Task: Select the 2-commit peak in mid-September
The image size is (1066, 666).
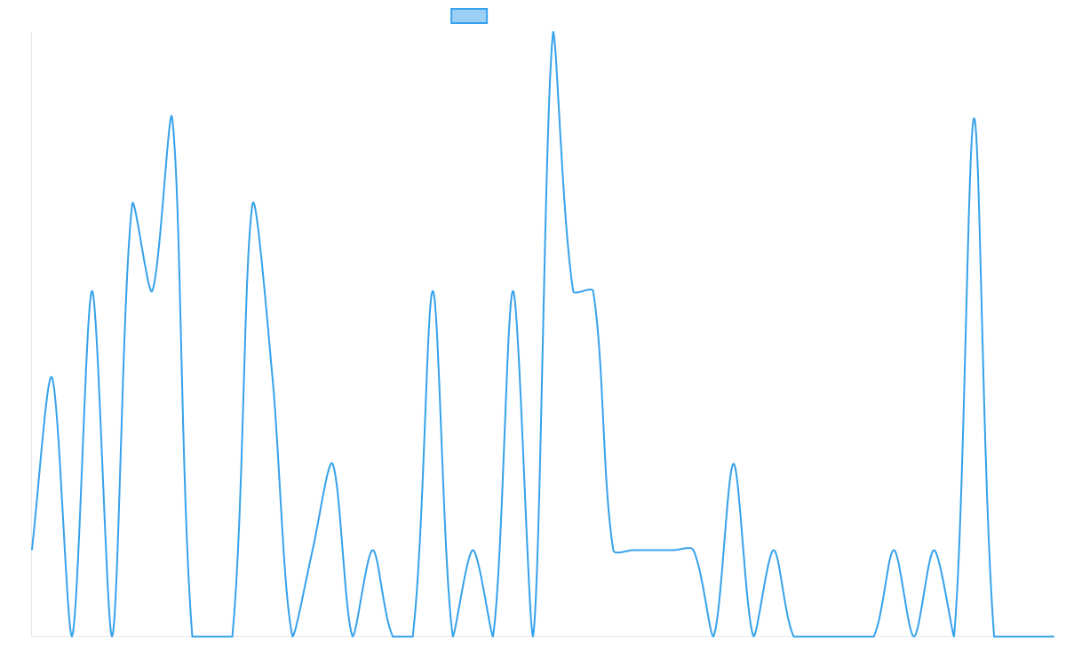Action: 733,464
